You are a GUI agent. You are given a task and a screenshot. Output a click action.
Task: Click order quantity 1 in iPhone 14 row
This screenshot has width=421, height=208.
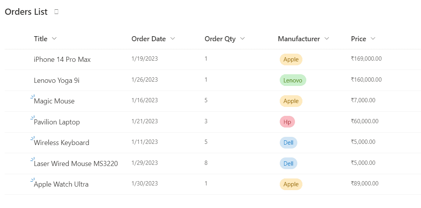coord(206,59)
